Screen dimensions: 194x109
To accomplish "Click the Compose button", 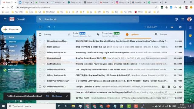I will click(12, 29).
